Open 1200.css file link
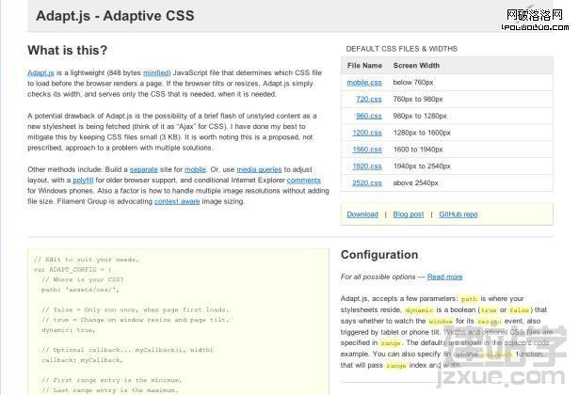The width and height of the screenshot is (579, 395). point(367,133)
